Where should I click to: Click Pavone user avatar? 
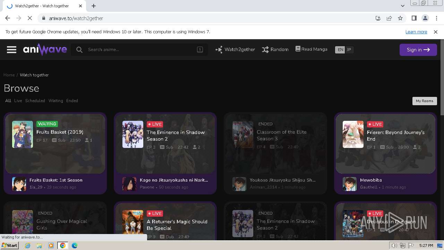click(x=129, y=184)
